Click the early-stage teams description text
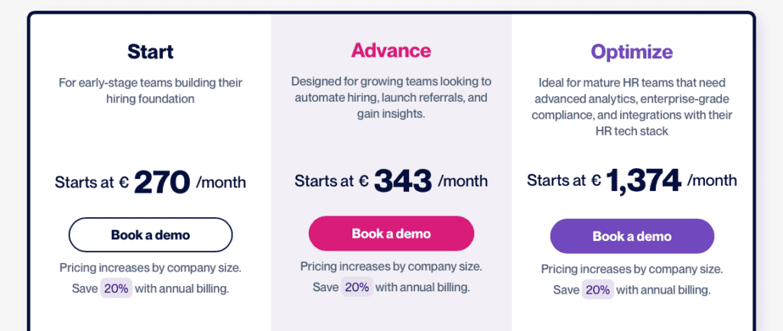 pyautogui.click(x=151, y=90)
